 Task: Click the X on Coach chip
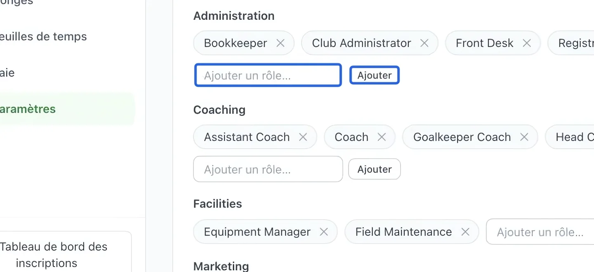click(x=382, y=137)
